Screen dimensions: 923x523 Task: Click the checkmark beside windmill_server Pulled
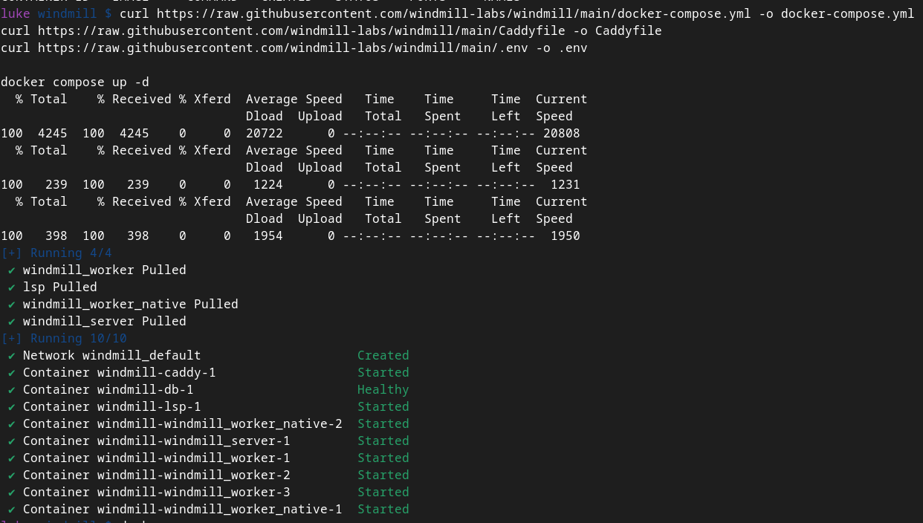[12, 322]
